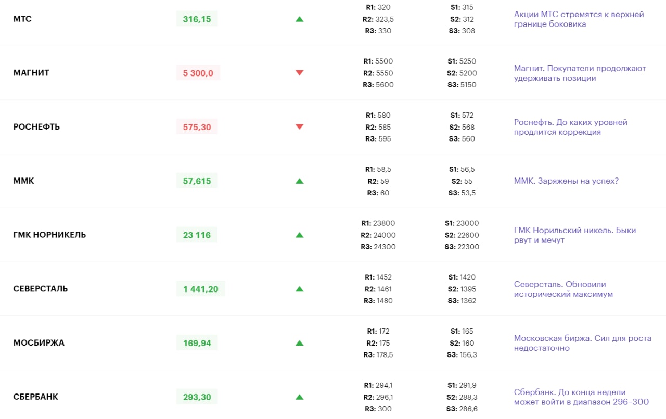
Task: Click МОСБИРЖА resistance level R3: 178,5
Action: pyautogui.click(x=378, y=355)
